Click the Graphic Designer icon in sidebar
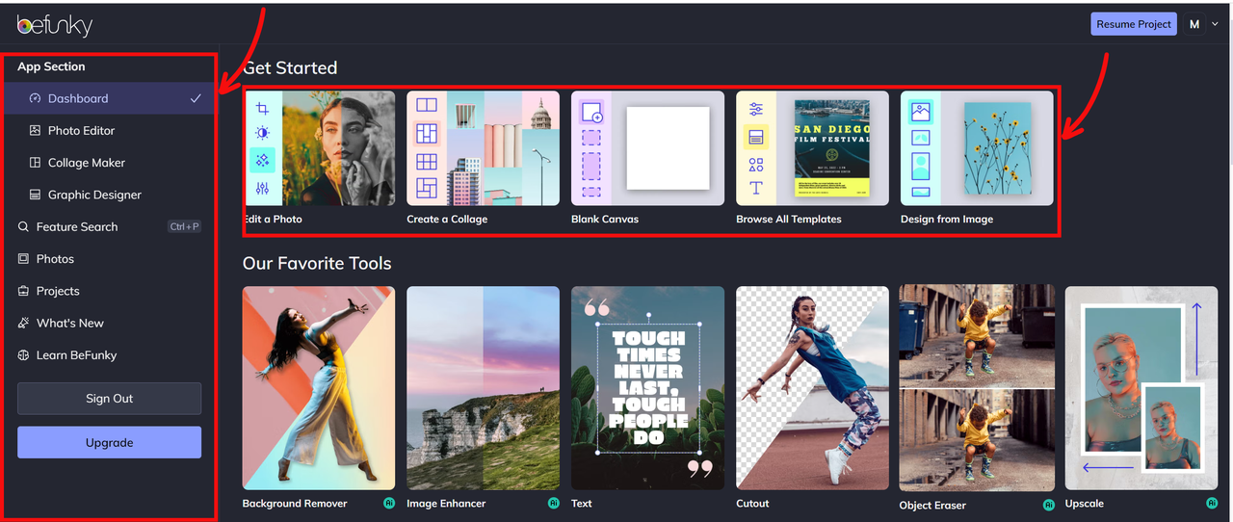1233x522 pixels. coord(36,195)
